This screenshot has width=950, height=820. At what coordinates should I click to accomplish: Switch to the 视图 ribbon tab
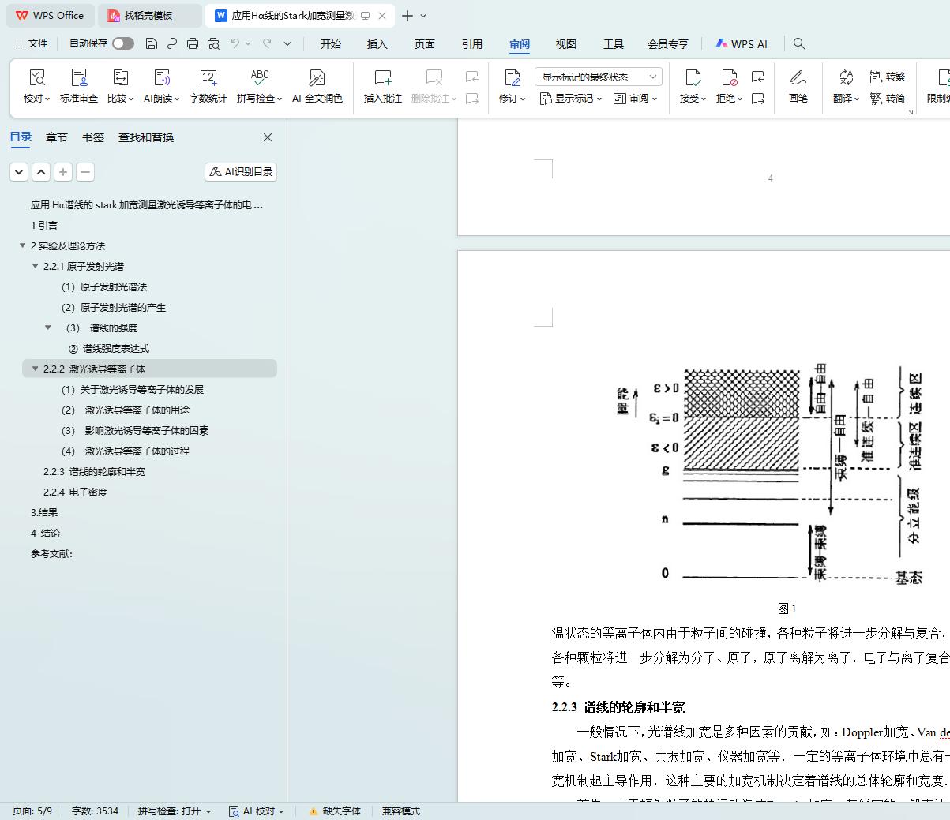(x=565, y=44)
